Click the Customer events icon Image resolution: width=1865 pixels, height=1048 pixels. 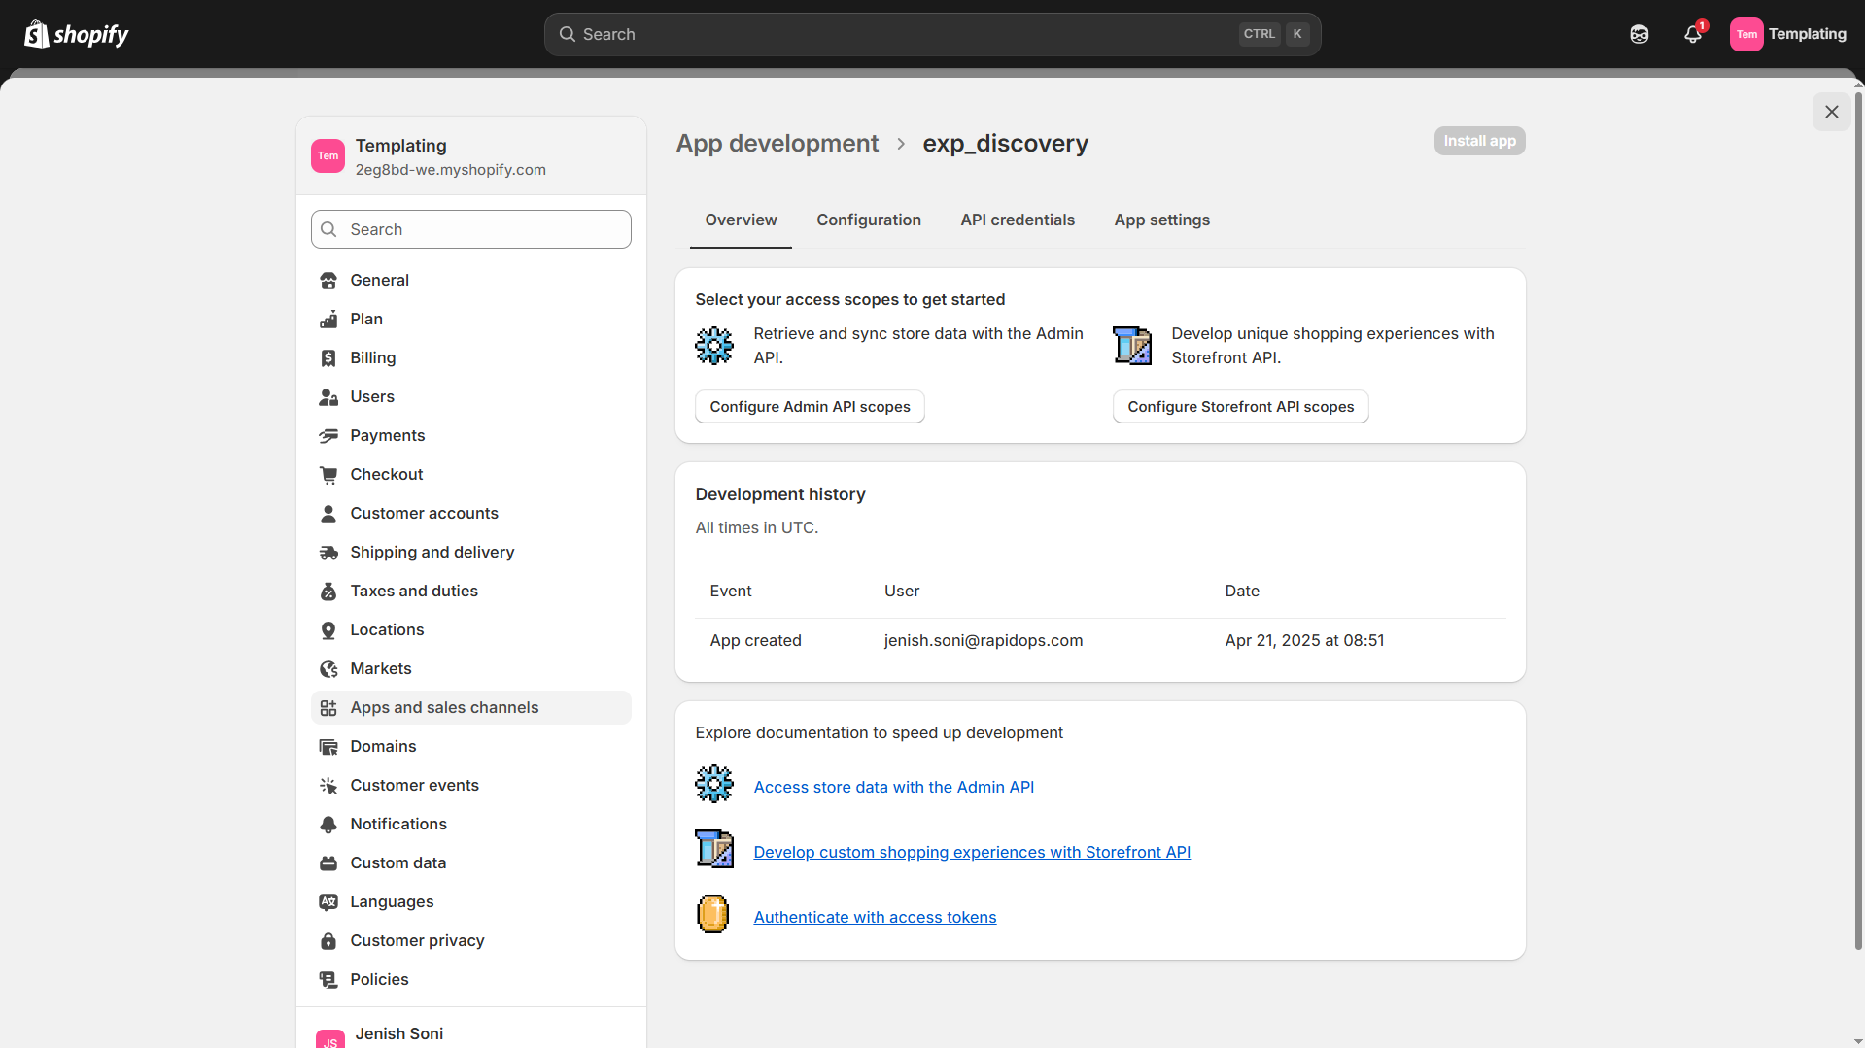point(328,786)
